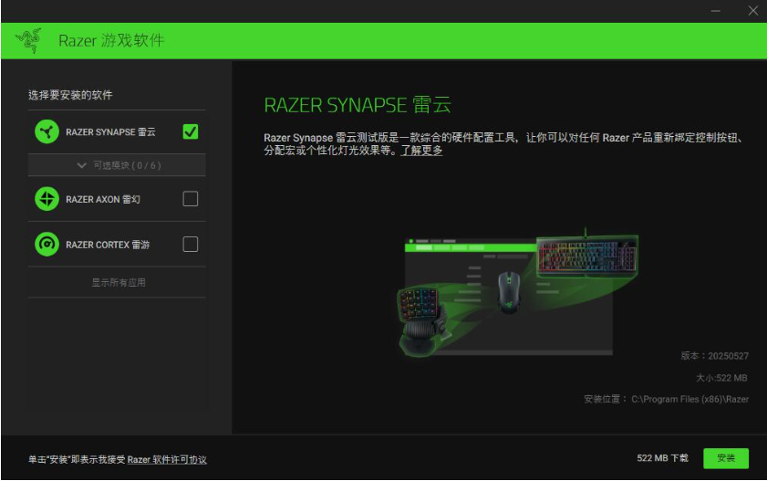Select the RAZER AXON 雷幻 label
This screenshot has height=481, width=767.
103,199
